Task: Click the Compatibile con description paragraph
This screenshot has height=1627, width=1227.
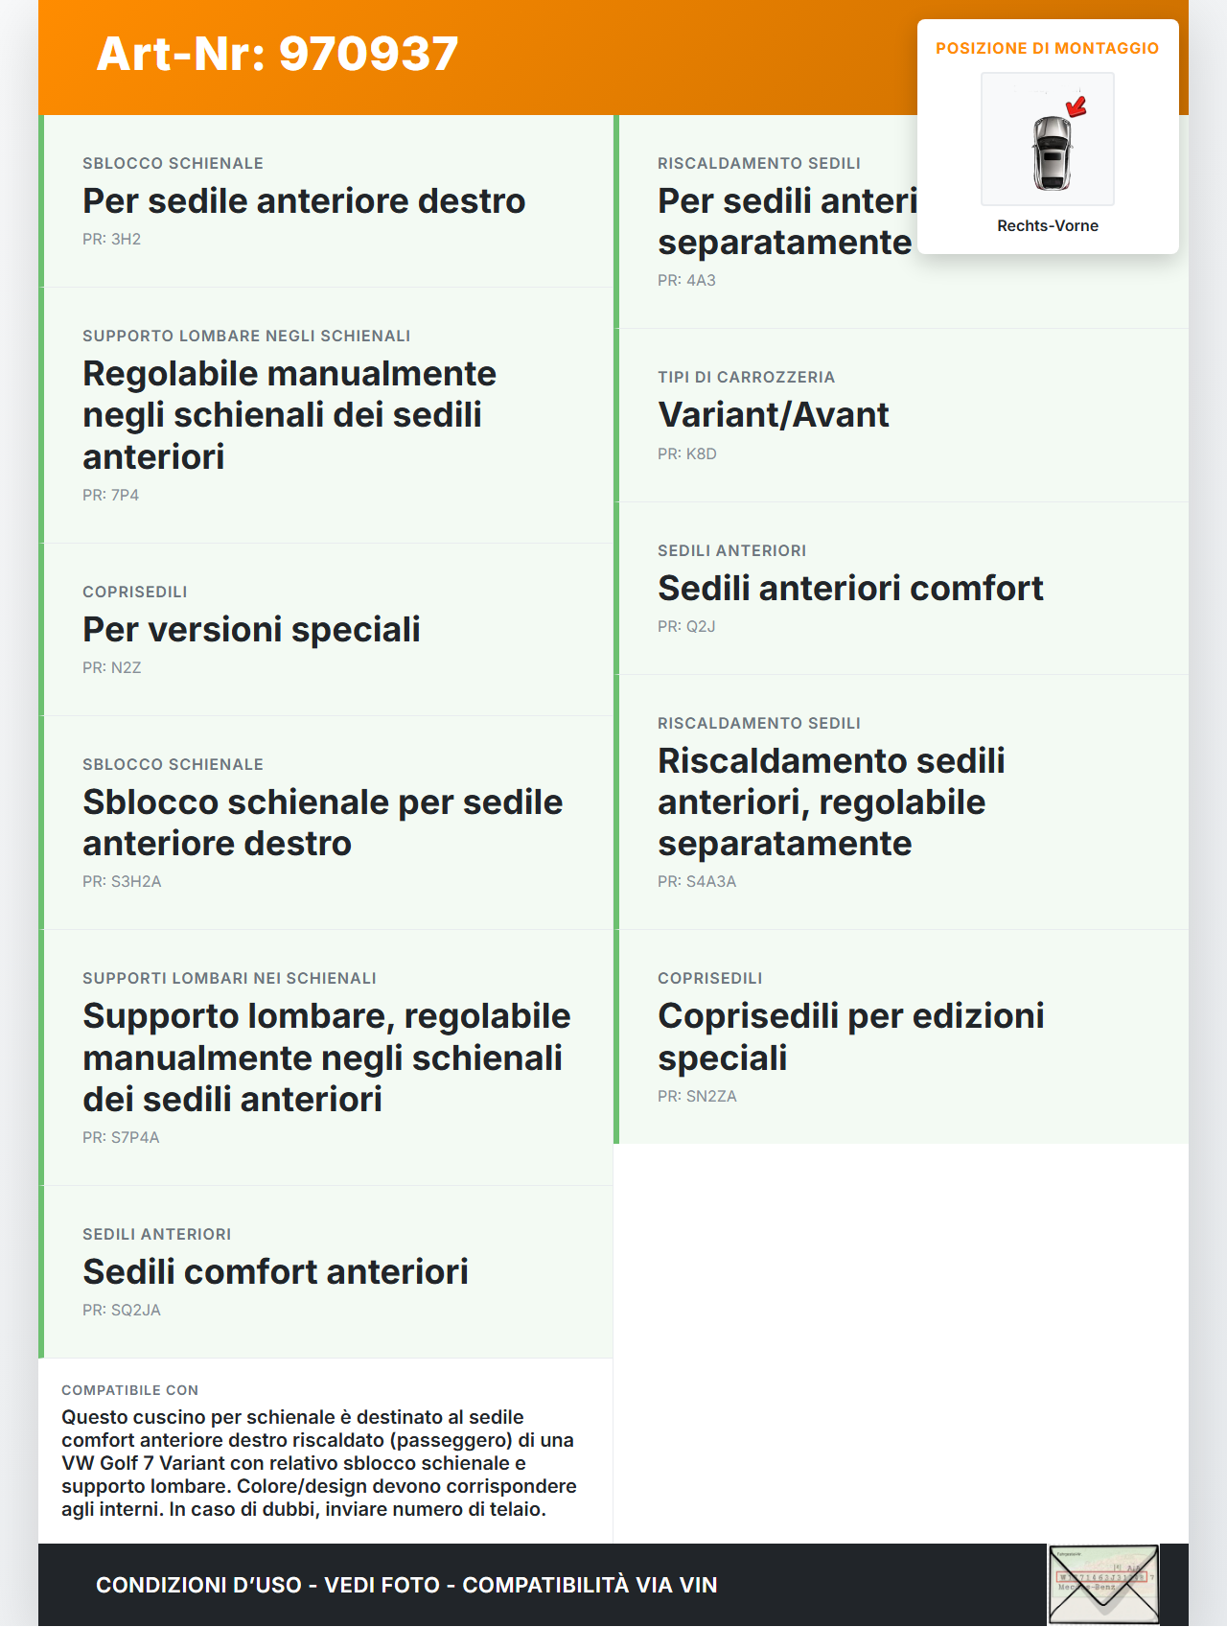Action: click(x=319, y=1463)
